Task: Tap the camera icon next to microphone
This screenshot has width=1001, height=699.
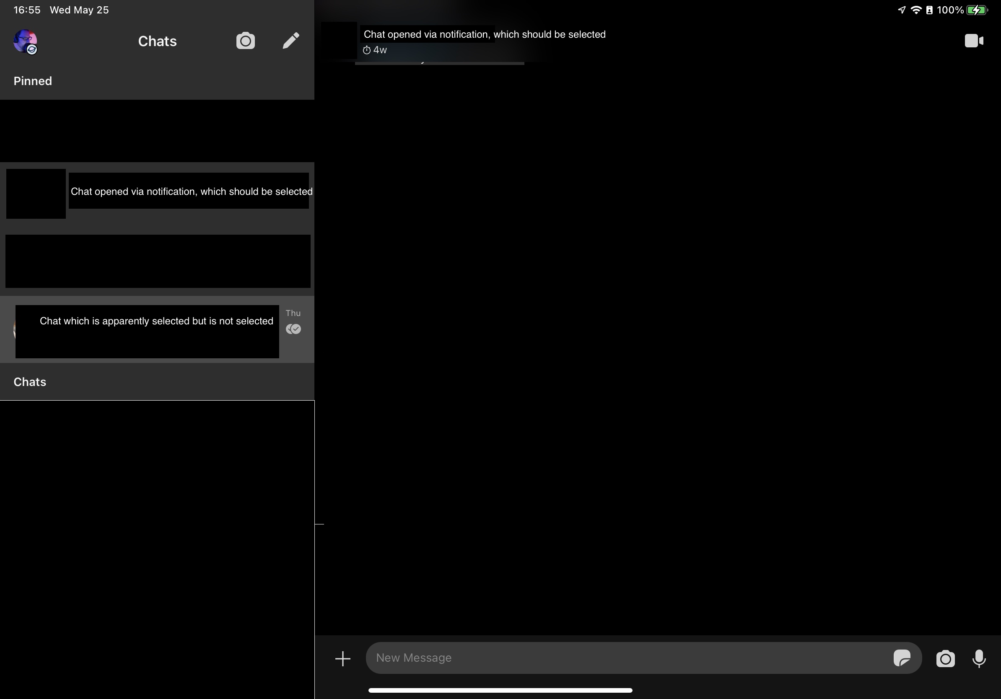Action: coord(945,658)
